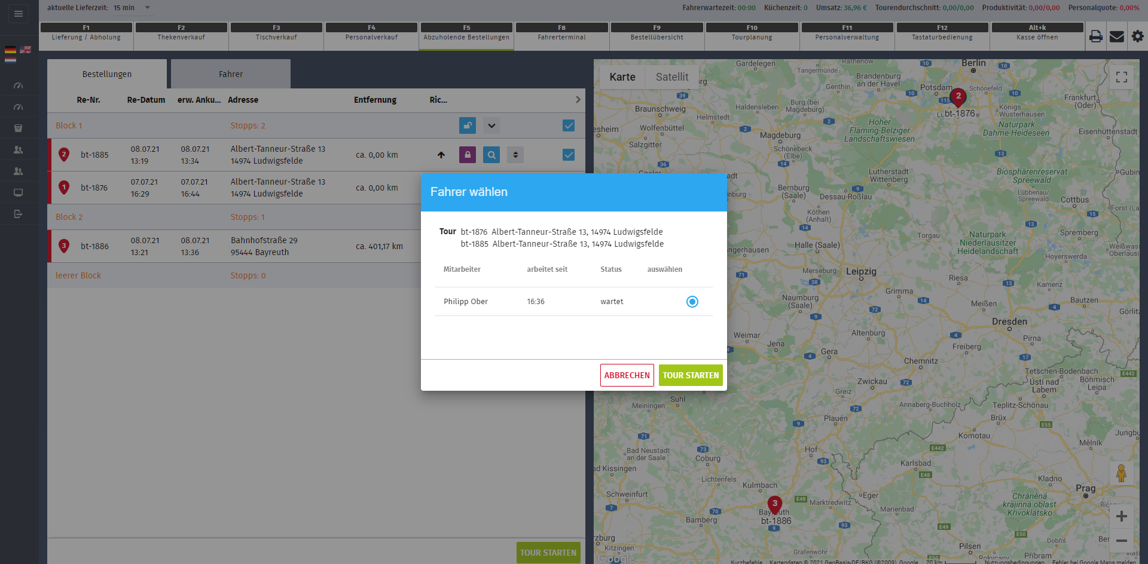Switch map to Satellit view
Viewport: 1148px width, 564px height.
click(672, 77)
